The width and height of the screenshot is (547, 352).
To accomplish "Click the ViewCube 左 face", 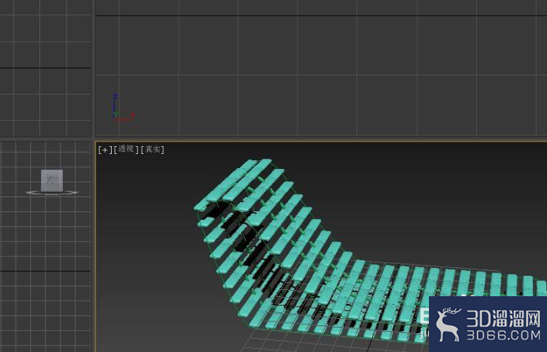I will (x=52, y=181).
